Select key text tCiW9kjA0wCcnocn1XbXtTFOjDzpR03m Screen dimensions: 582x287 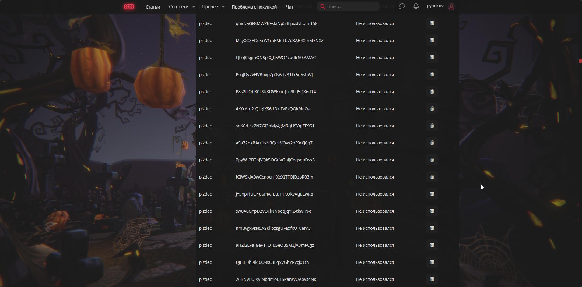(274, 177)
